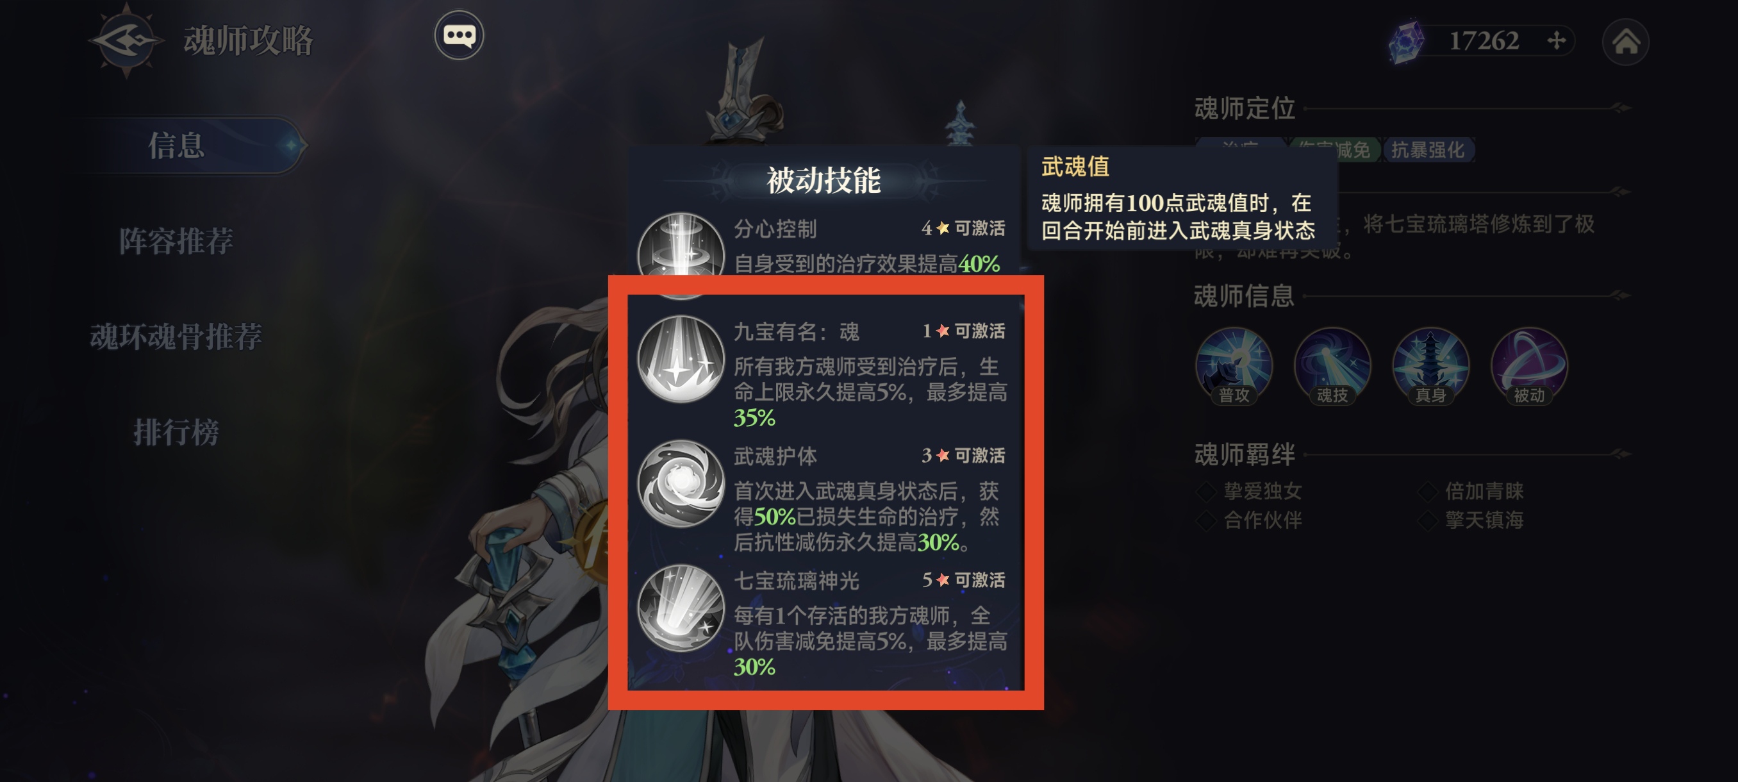Add more gems with the plus icon
This screenshot has height=782, width=1738.
(x=1556, y=41)
